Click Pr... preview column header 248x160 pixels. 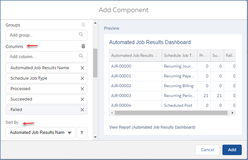point(204,56)
